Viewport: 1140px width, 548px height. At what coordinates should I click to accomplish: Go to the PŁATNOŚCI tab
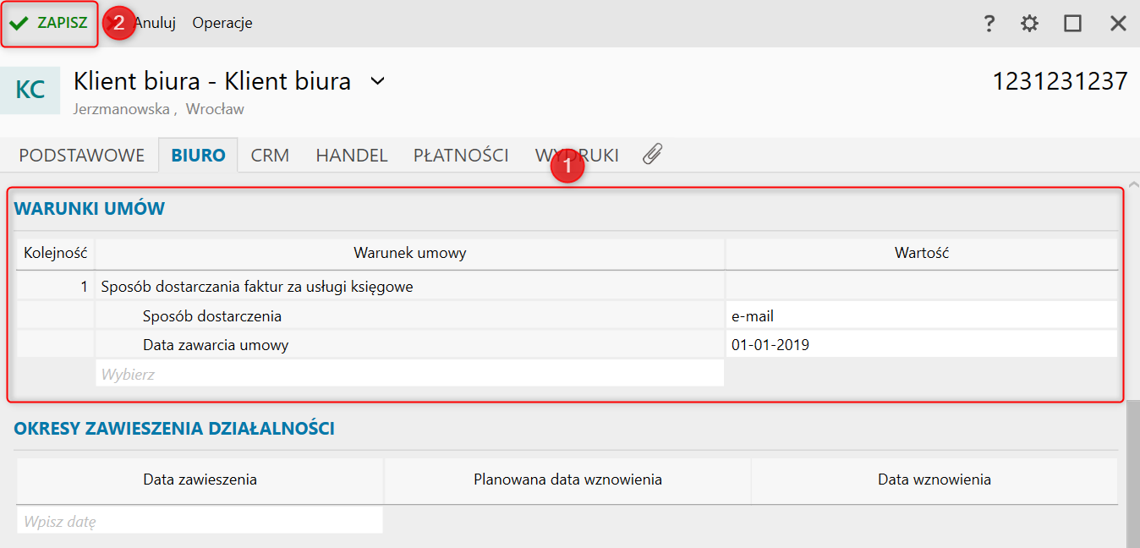coord(461,156)
